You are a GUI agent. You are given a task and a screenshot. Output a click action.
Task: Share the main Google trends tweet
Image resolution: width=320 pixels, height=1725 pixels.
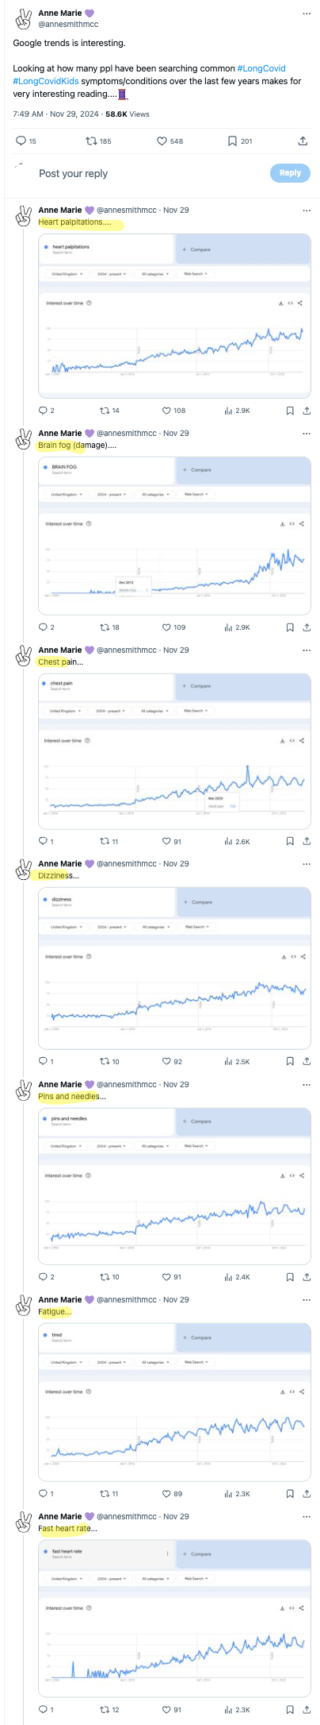[303, 141]
